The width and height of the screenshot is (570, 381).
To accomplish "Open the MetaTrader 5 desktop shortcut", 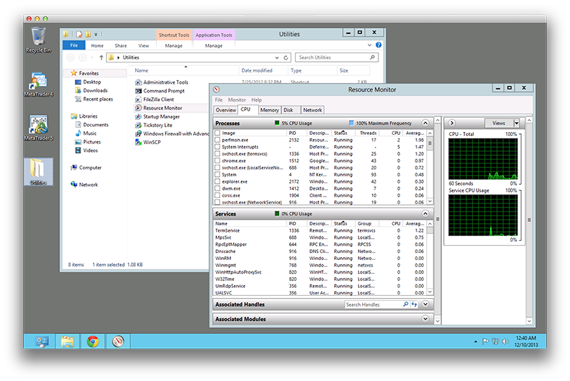I will pos(37,125).
